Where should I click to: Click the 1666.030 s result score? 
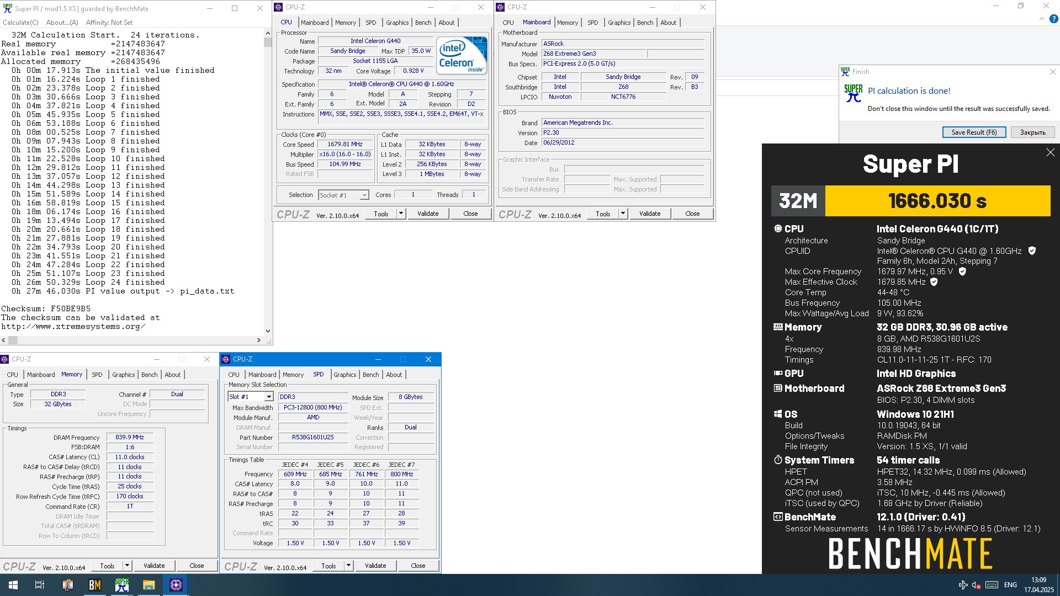(937, 201)
